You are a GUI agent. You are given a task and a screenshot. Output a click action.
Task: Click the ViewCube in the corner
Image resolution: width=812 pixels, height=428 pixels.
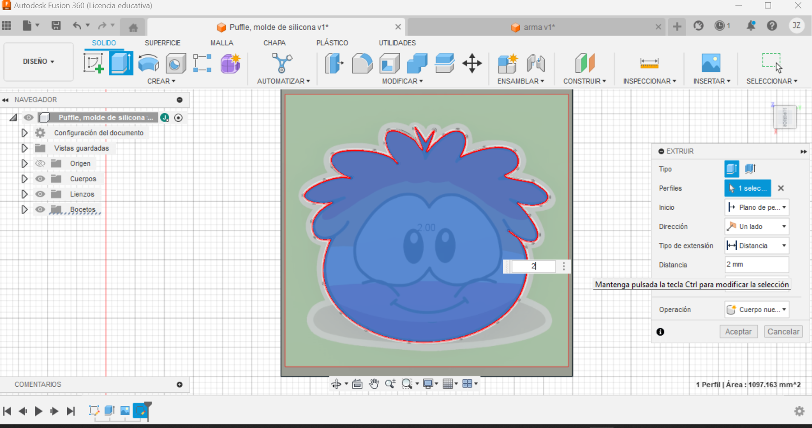tap(785, 117)
